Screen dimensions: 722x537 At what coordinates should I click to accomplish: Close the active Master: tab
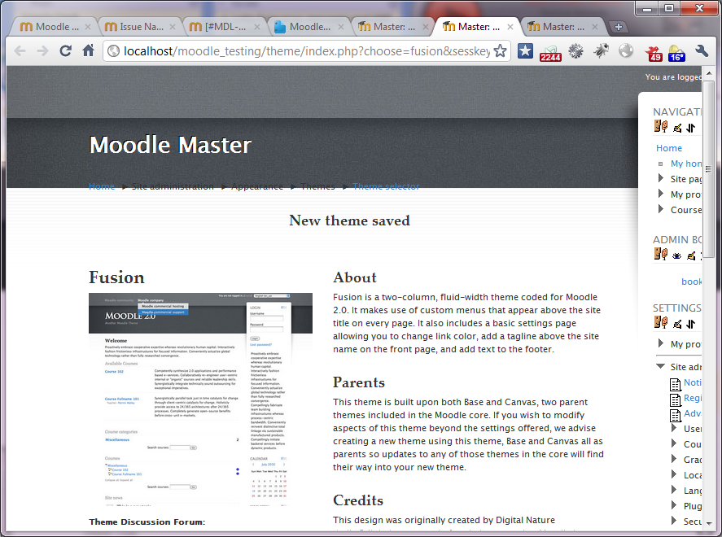point(510,27)
